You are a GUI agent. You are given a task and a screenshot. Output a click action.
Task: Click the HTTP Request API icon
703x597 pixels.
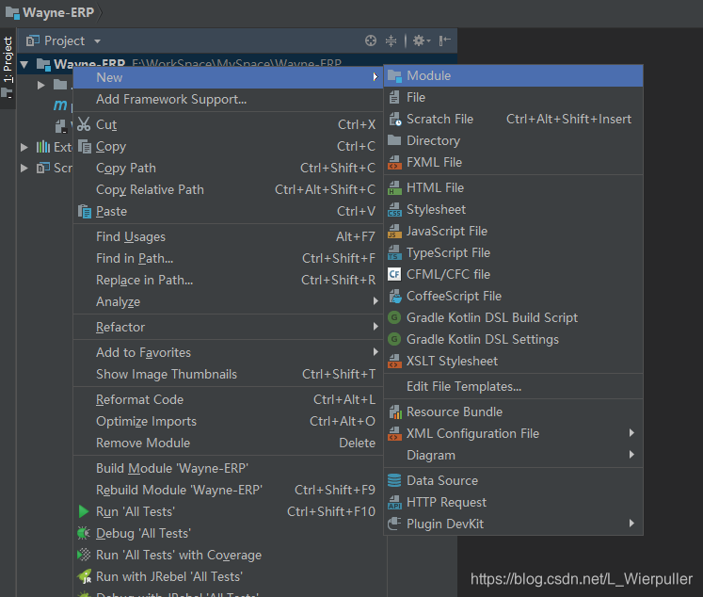[394, 502]
